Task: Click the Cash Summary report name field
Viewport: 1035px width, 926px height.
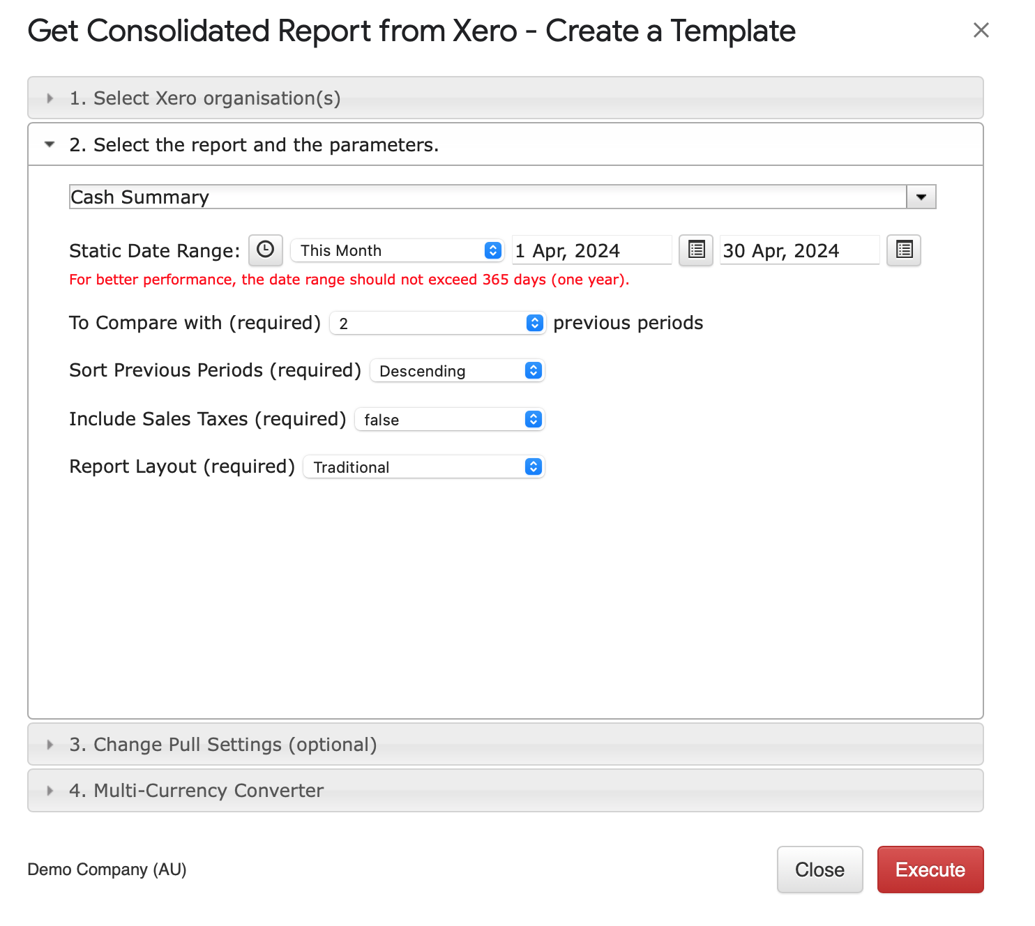Action: tap(488, 197)
